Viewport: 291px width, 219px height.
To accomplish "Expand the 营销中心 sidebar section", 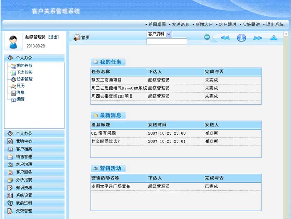I will (24, 141).
